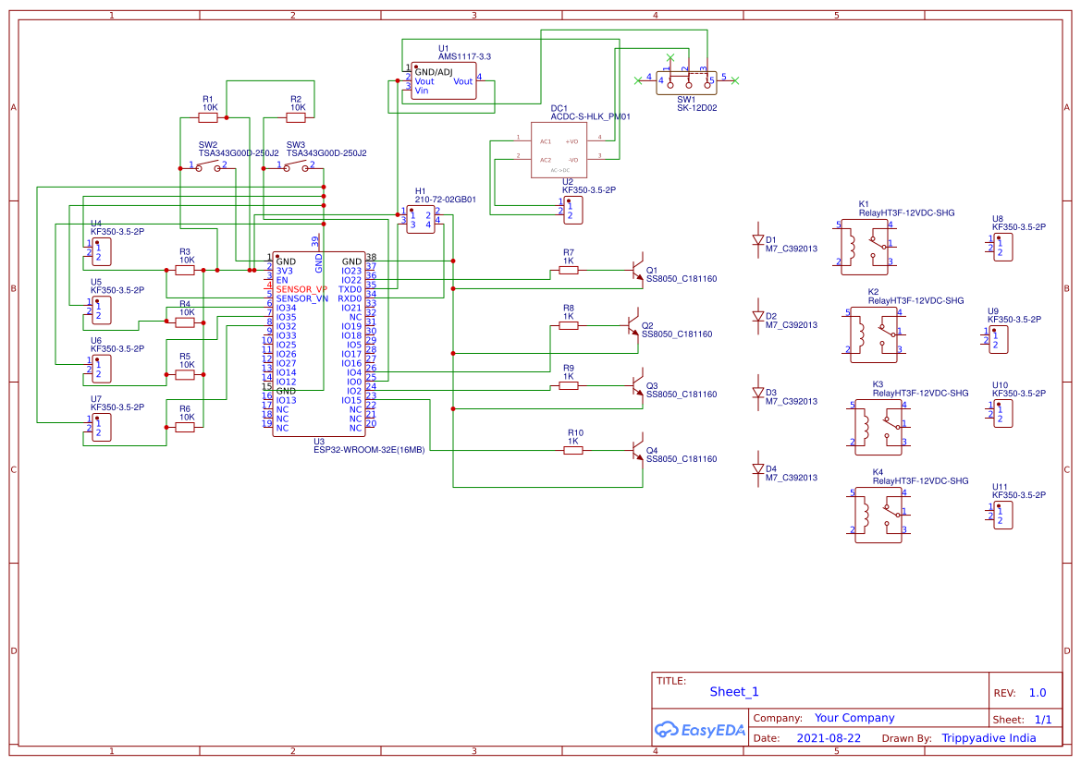Select resistor R6 10K symbol
1081x765 pixels.
coord(185,427)
